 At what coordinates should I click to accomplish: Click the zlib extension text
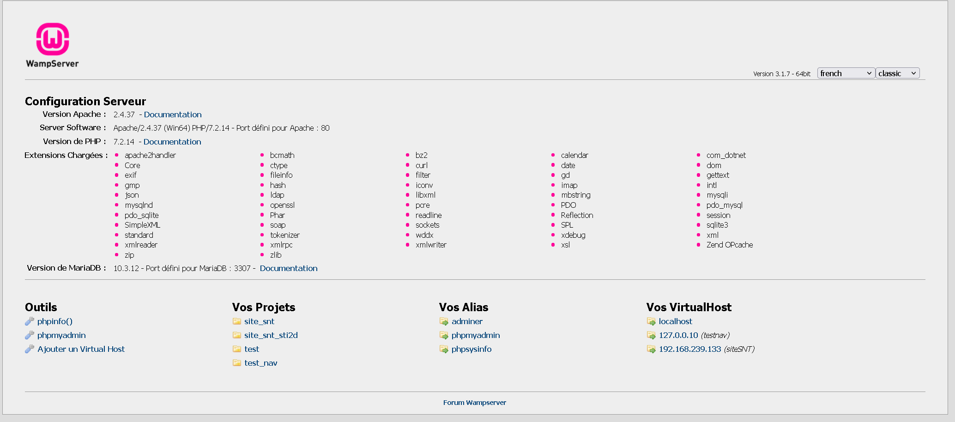pyautogui.click(x=276, y=255)
